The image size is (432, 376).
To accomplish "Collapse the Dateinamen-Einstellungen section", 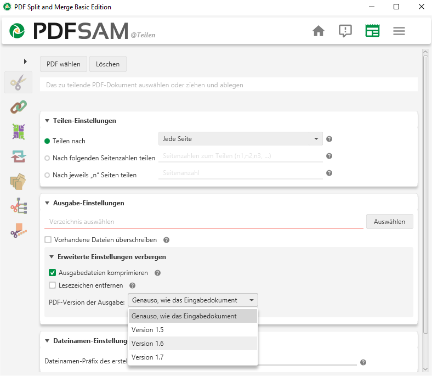I will (47, 341).
